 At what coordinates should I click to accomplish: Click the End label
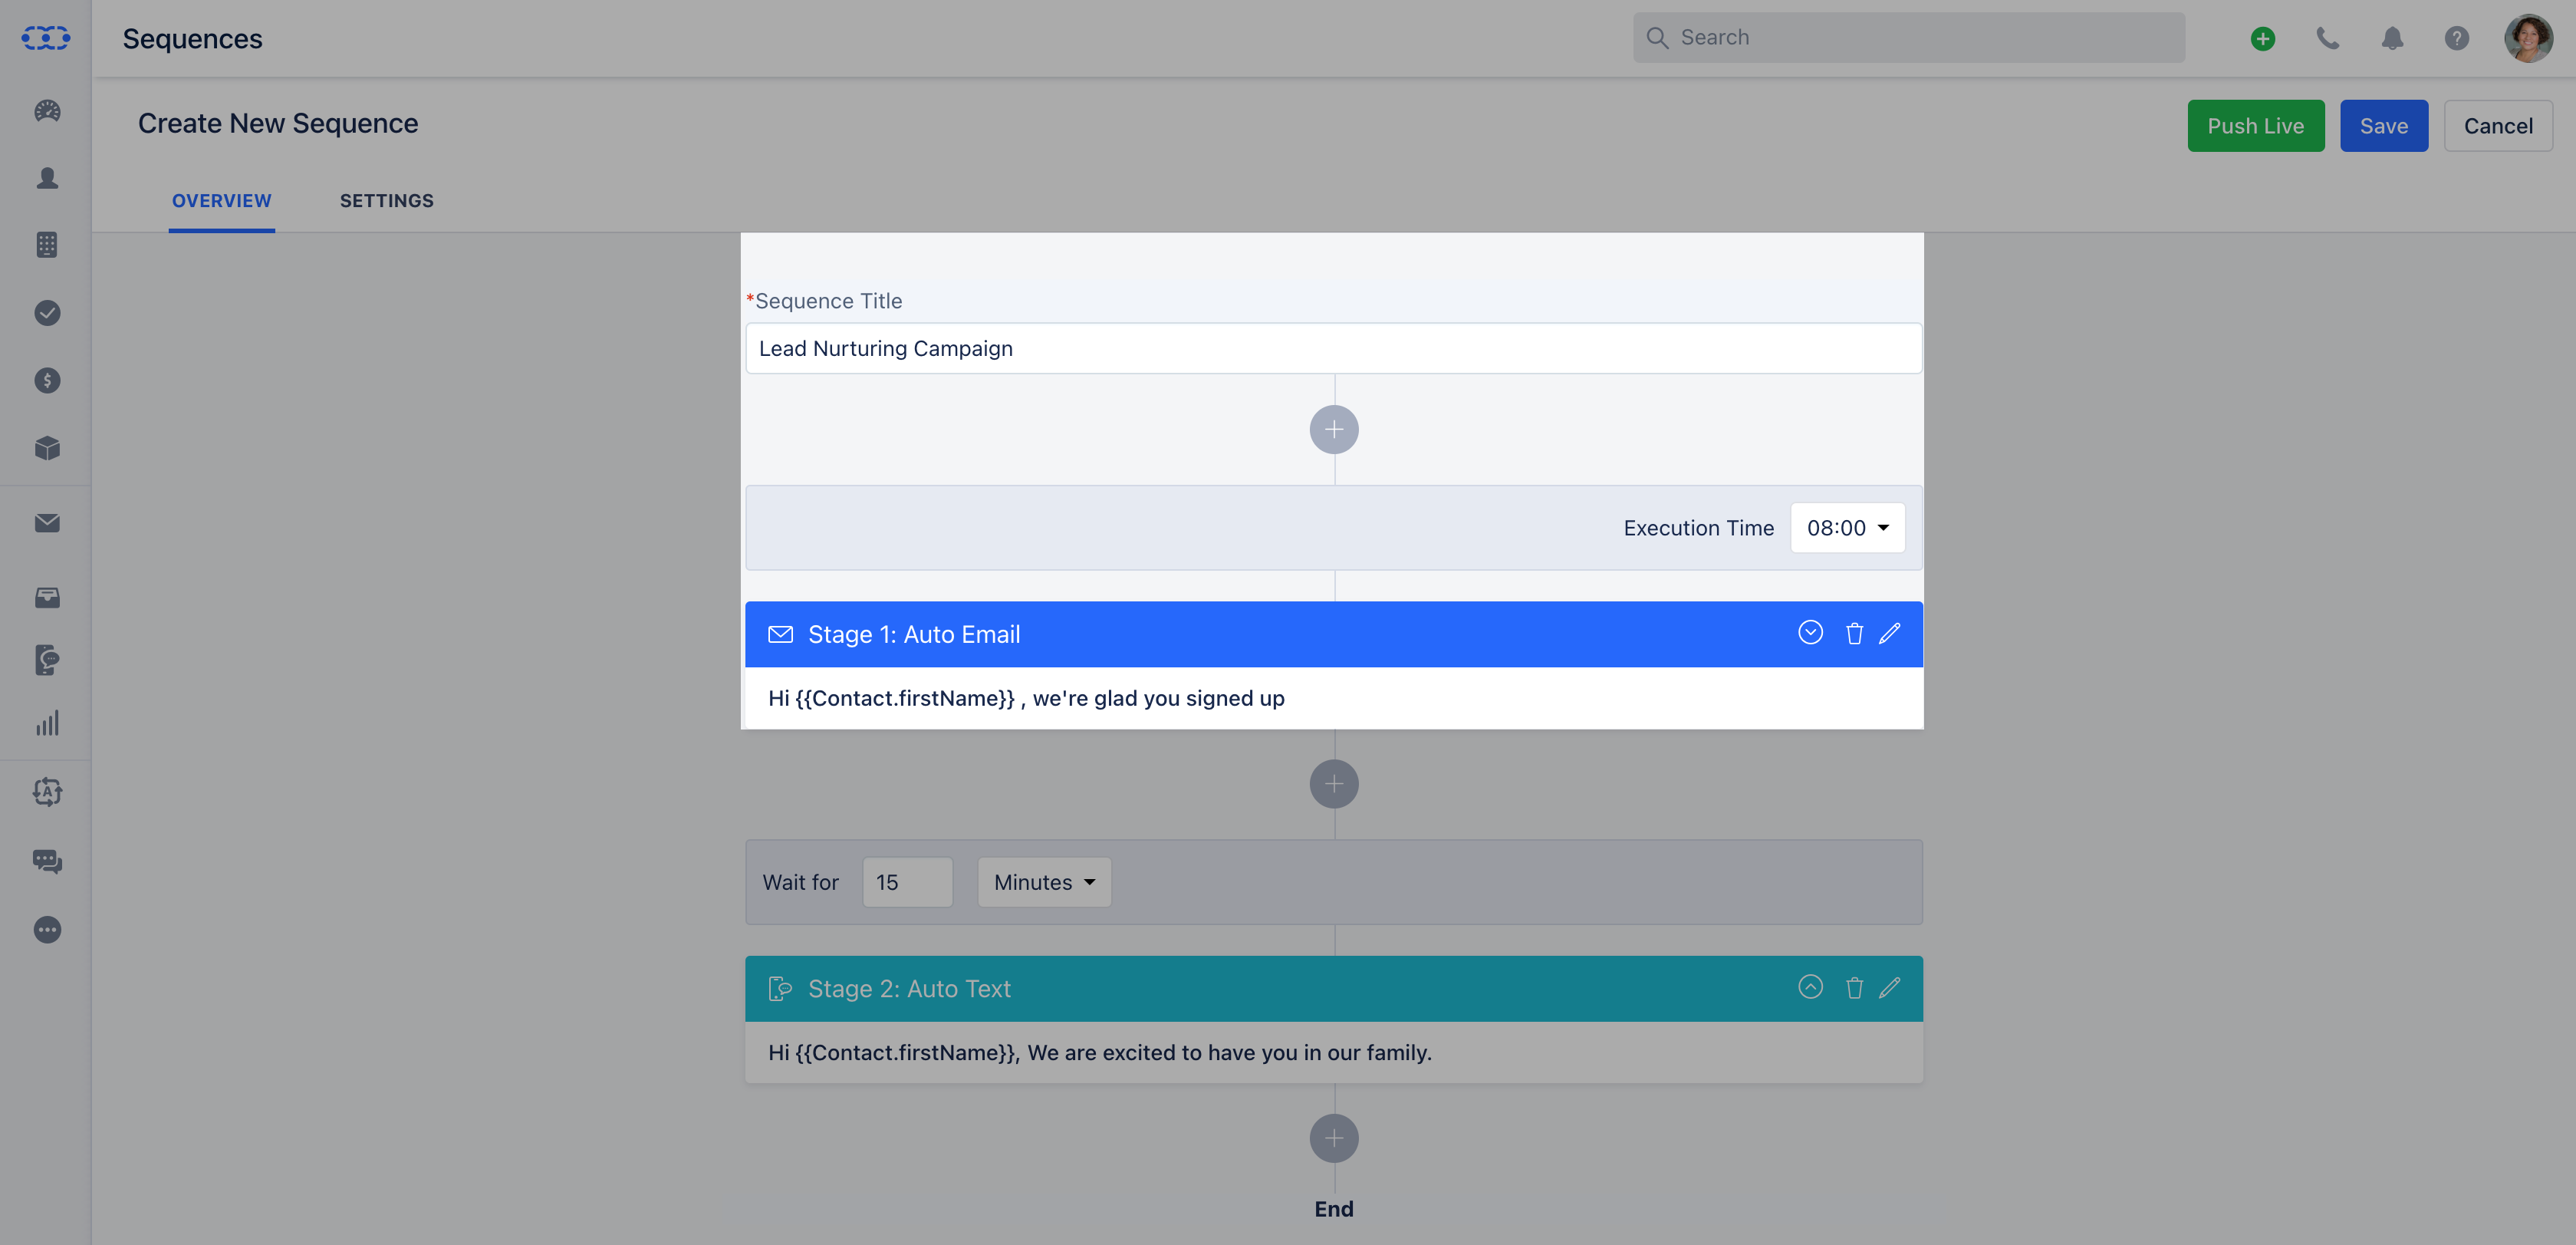1334,1209
